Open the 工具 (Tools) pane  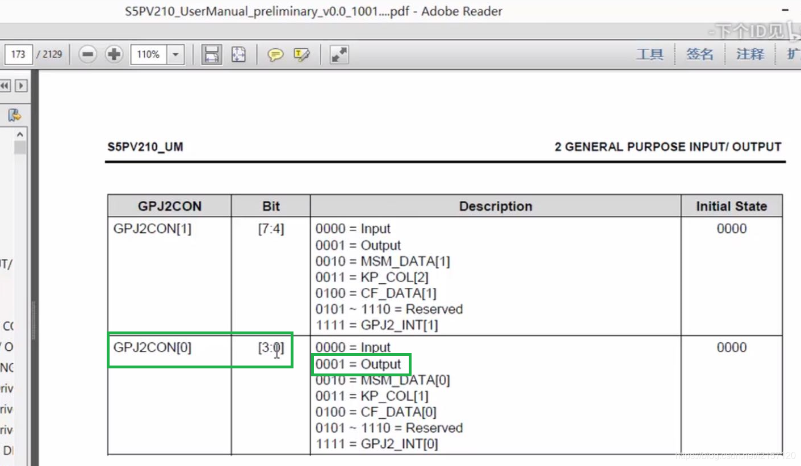click(651, 54)
